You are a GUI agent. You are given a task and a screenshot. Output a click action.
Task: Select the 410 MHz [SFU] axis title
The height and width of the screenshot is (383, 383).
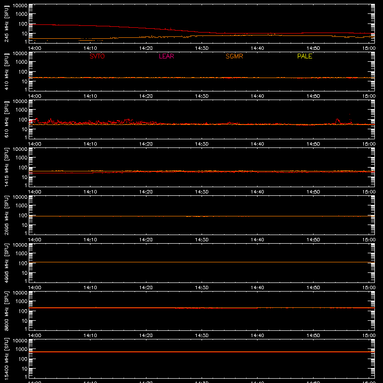[6, 71]
